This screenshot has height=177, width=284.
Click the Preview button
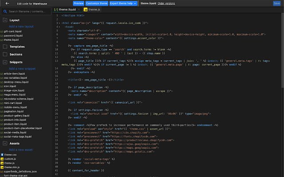click(x=79, y=4)
